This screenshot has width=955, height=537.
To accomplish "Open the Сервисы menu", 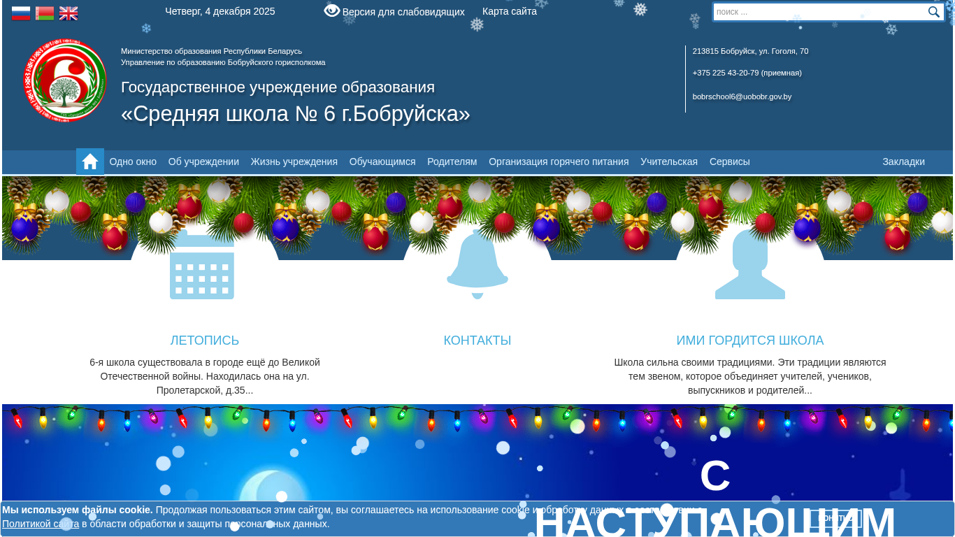I will pos(730,162).
